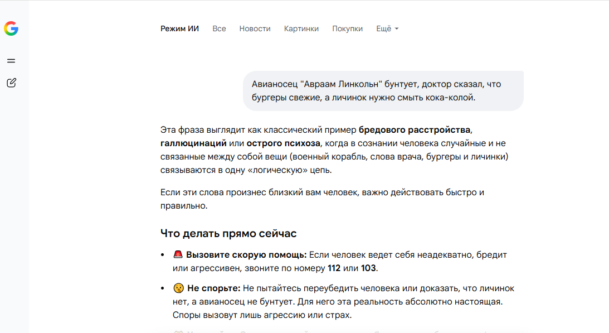Click the Вызовите скорую помощь bullet text
This screenshot has height=333, width=609.
(246, 255)
